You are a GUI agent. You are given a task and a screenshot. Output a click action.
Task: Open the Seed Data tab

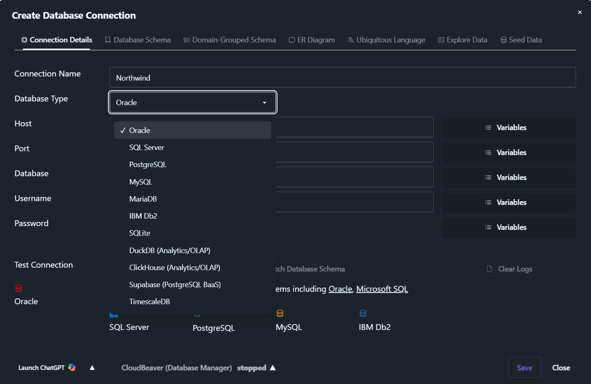[521, 40]
